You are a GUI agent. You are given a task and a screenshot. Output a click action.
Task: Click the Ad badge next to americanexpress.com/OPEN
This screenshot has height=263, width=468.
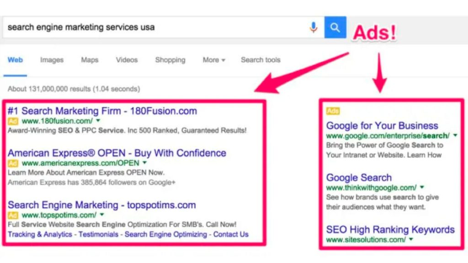[12, 163]
